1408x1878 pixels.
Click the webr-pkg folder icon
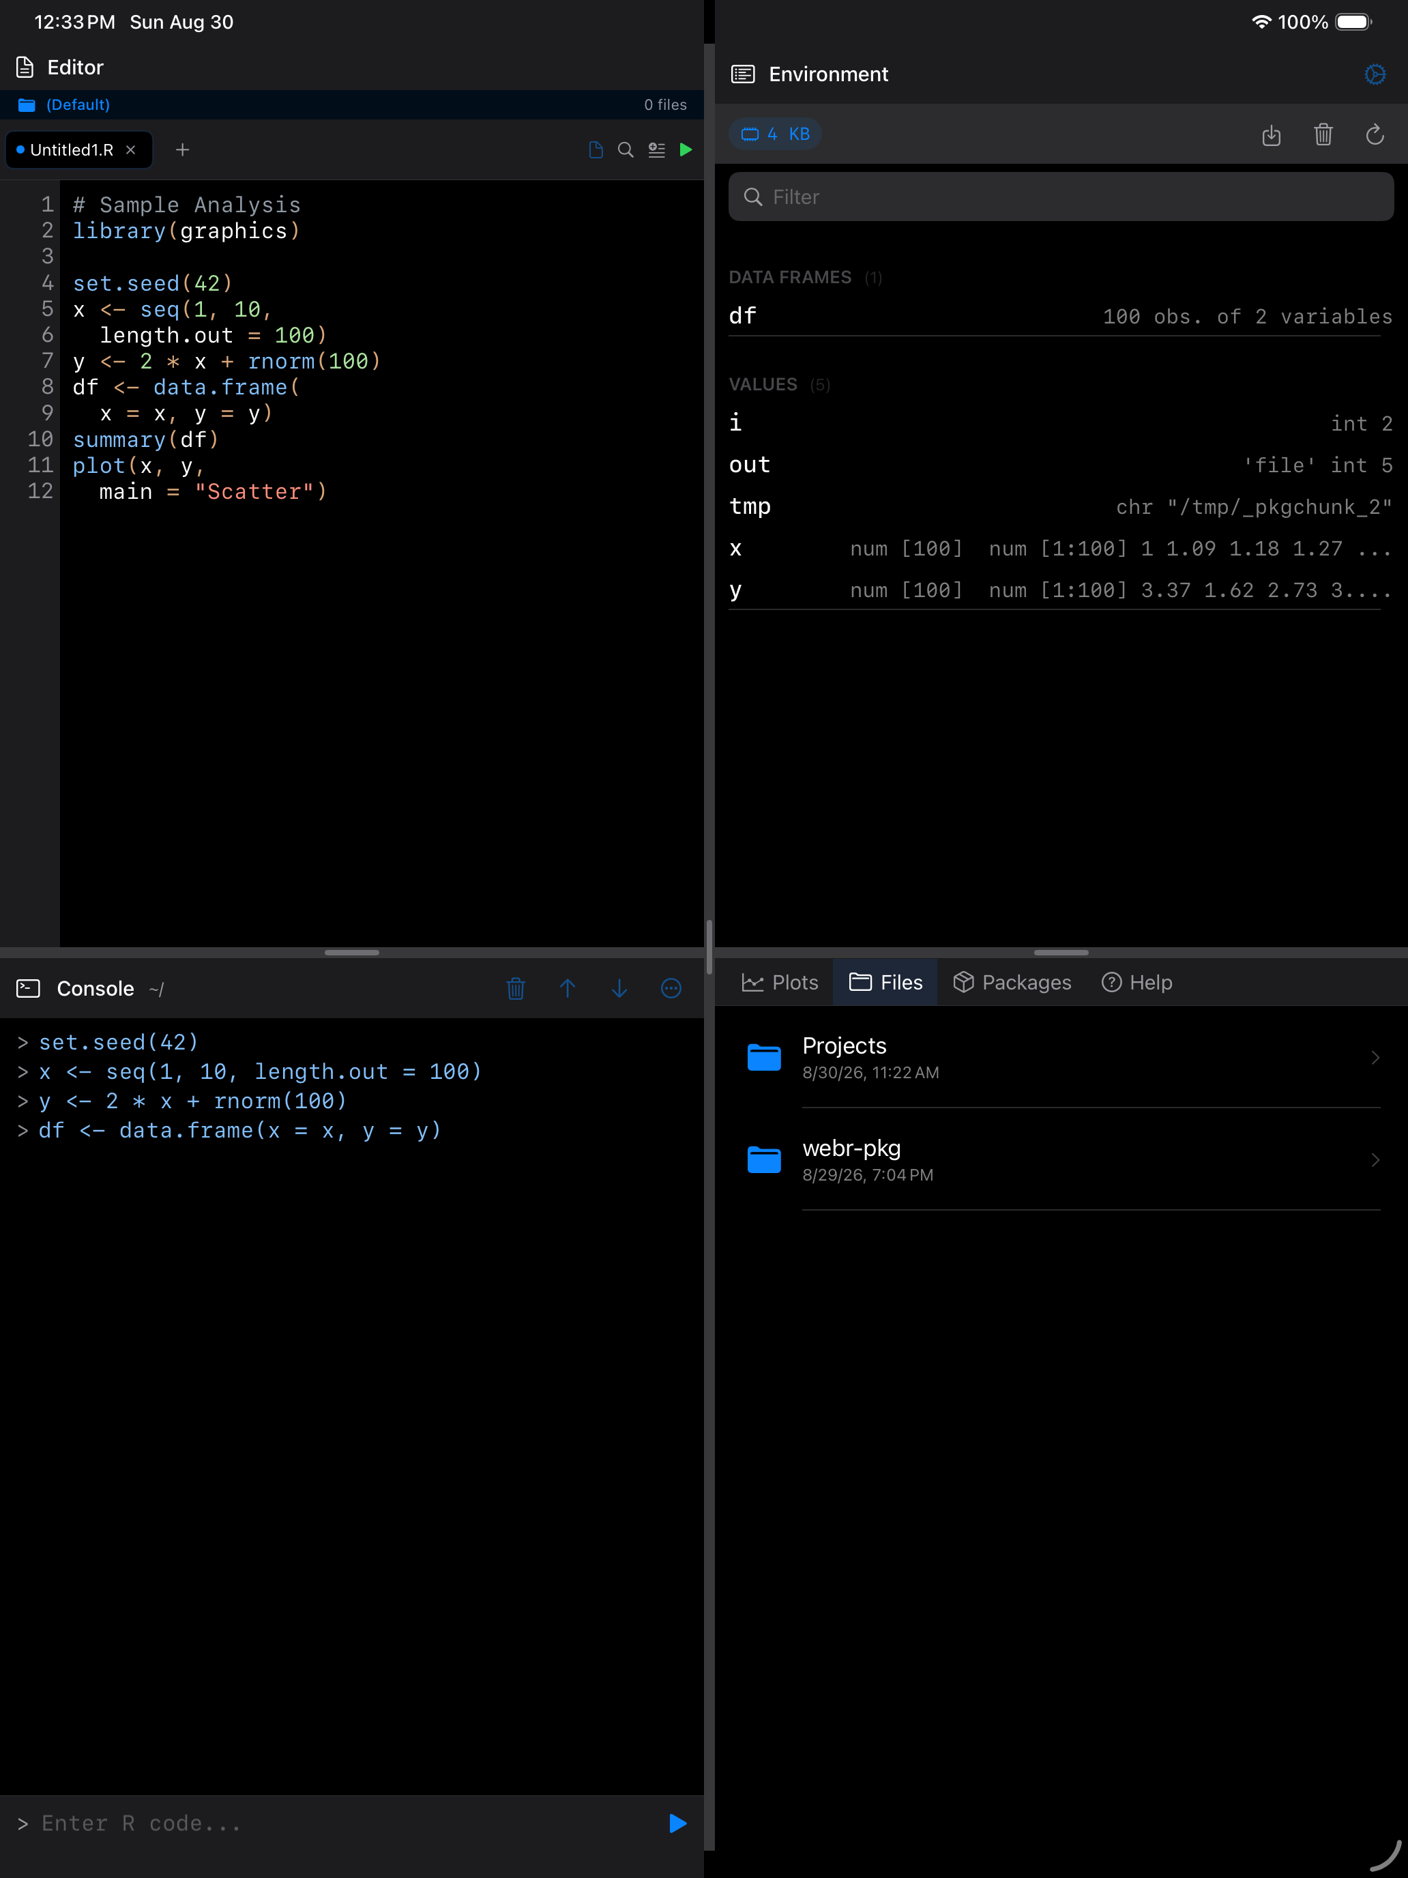(764, 1159)
